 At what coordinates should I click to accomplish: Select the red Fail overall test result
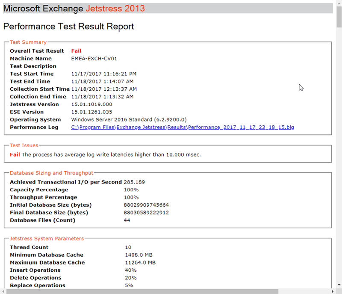[x=76, y=50]
